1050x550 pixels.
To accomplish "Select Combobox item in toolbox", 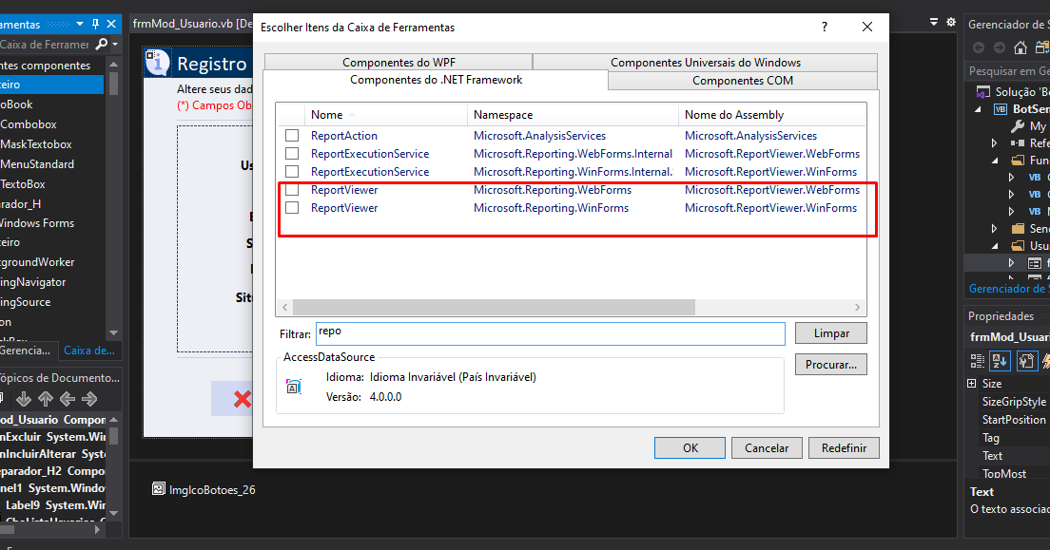I will tap(29, 123).
